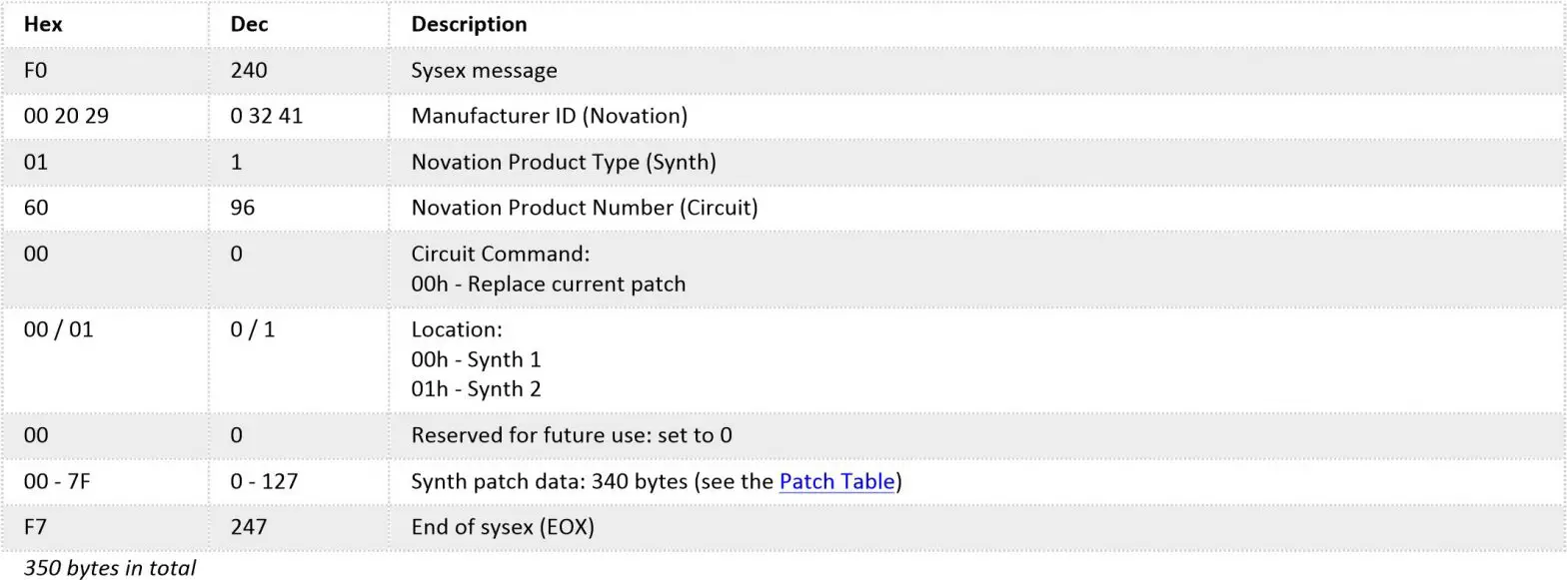Open the Patch Table link
The width and height of the screenshot is (1567, 580).
836,481
